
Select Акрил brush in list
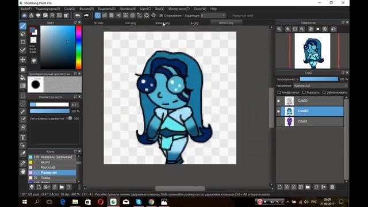(x=52, y=162)
